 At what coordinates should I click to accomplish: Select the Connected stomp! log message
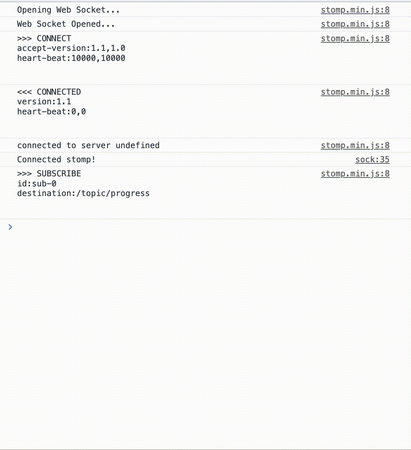click(x=56, y=160)
